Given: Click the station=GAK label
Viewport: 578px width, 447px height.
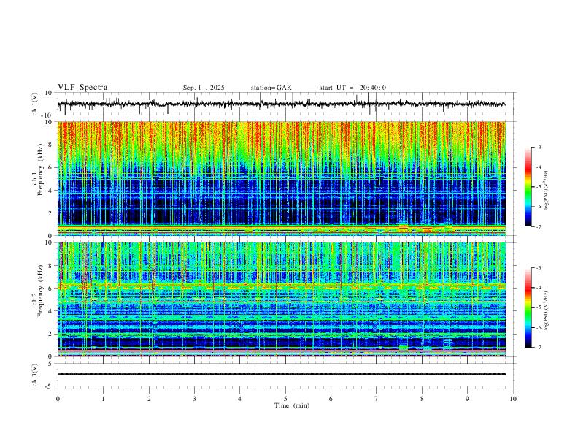Looking at the screenshot, I should pyautogui.click(x=271, y=88).
